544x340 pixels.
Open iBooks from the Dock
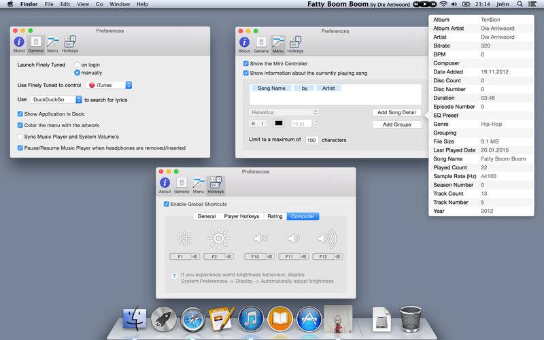click(x=280, y=319)
